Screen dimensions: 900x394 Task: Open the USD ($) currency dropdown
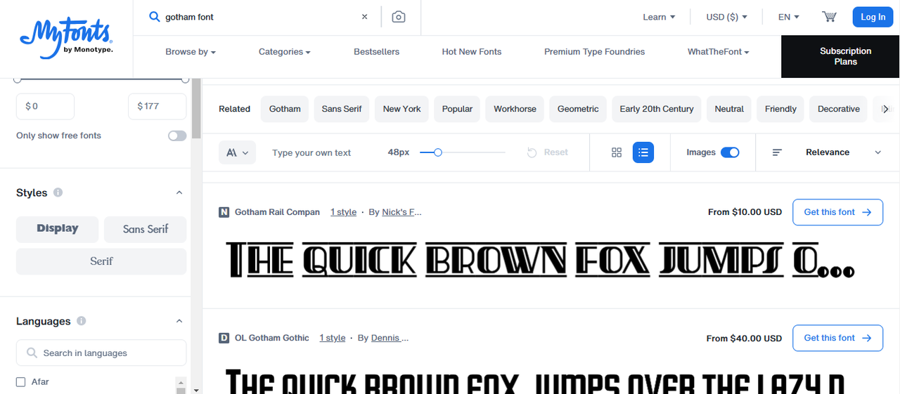click(x=727, y=17)
